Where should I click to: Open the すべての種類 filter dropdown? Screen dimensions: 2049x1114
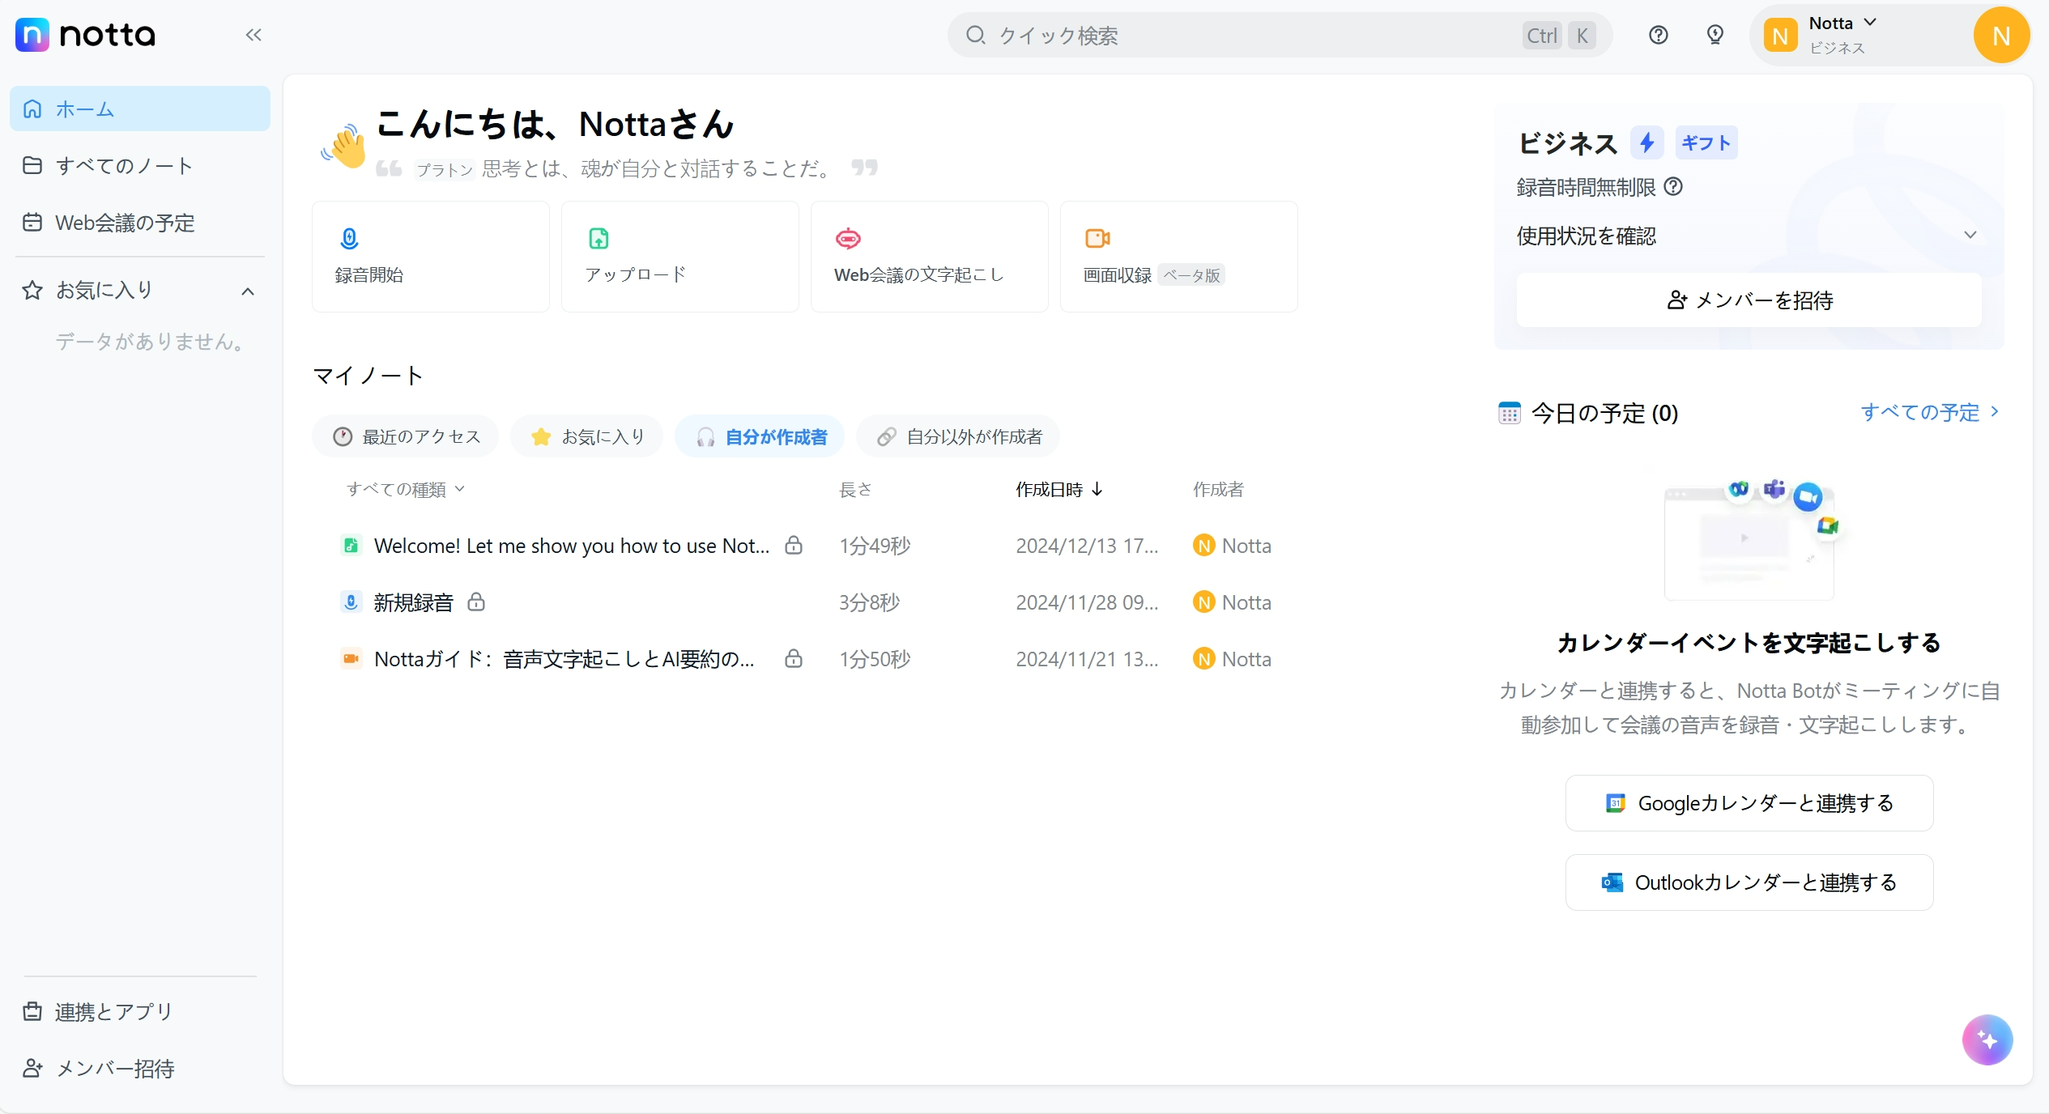(x=405, y=489)
